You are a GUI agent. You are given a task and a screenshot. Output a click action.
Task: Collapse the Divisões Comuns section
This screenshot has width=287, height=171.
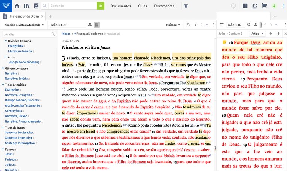coord(6,41)
